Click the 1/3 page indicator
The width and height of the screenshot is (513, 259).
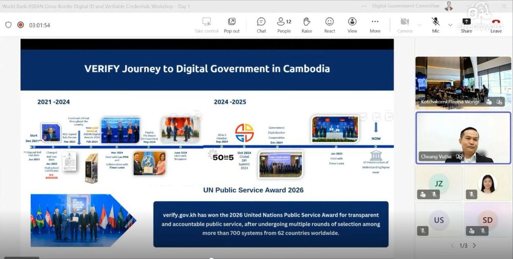463,245
